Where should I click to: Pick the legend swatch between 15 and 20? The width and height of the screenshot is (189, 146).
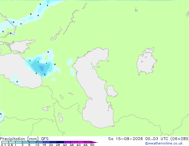pos(47,142)
